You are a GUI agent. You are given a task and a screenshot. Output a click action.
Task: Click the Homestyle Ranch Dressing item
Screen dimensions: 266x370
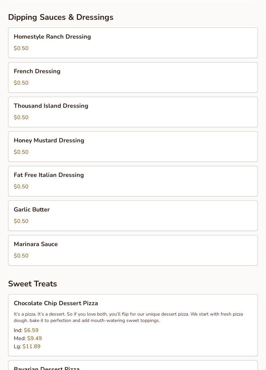(52, 37)
